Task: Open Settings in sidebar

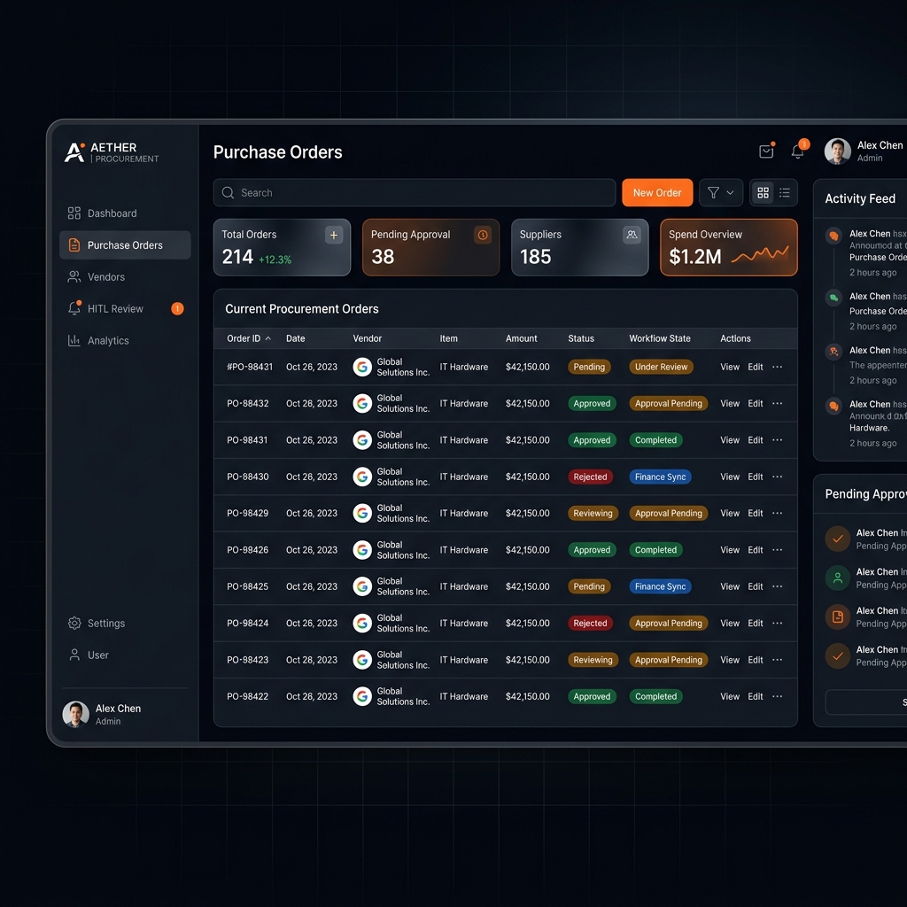Action: click(125, 623)
